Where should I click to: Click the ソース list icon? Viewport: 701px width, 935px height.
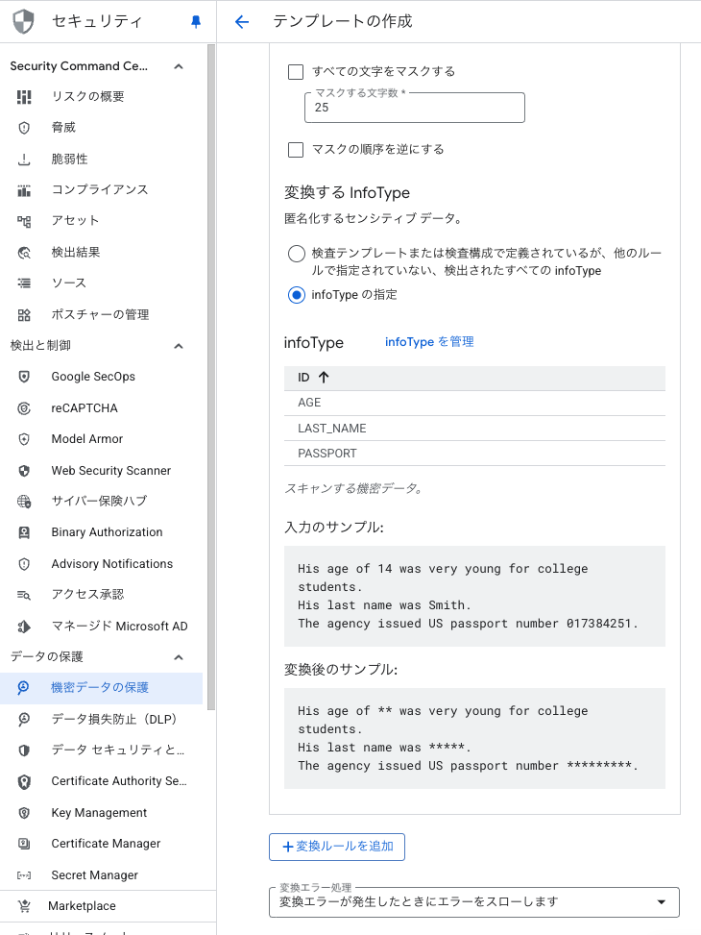[x=24, y=283]
